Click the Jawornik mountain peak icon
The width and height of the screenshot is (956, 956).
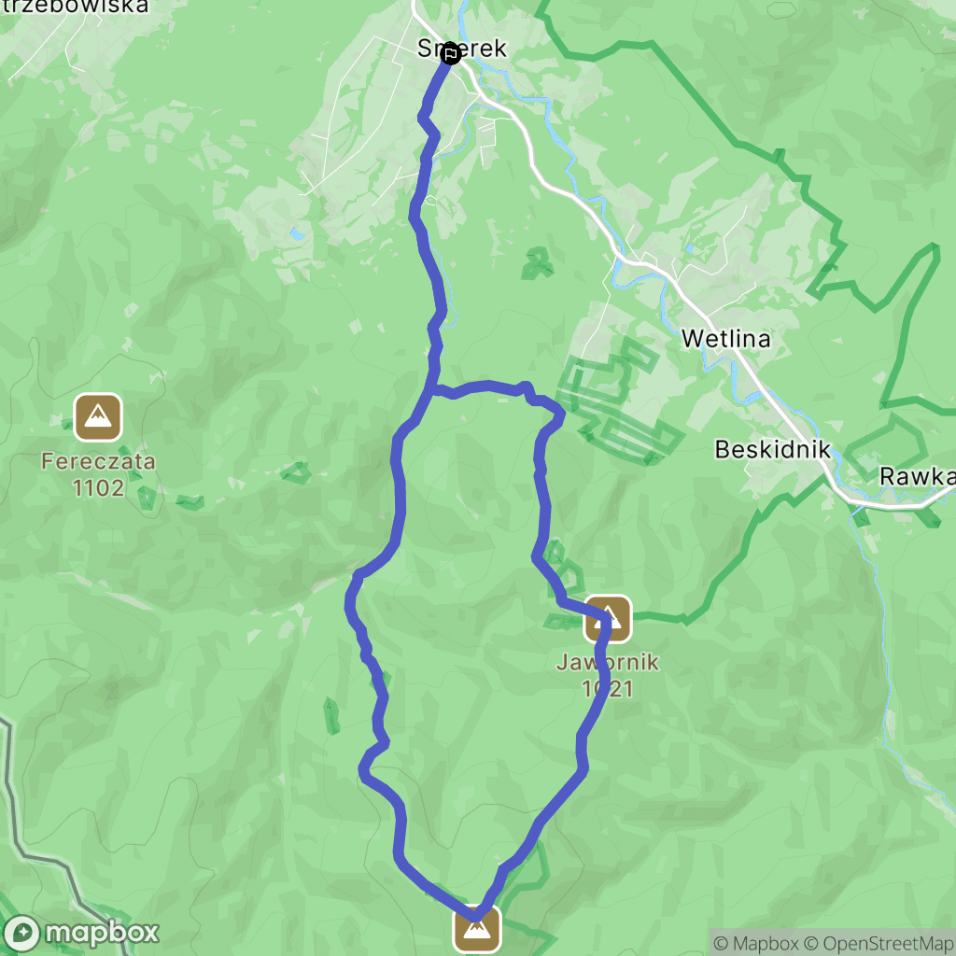point(607,619)
